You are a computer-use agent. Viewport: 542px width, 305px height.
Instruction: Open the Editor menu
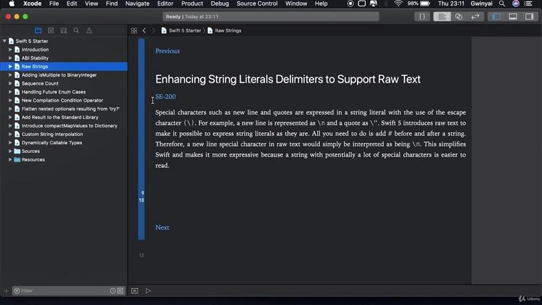(165, 3)
